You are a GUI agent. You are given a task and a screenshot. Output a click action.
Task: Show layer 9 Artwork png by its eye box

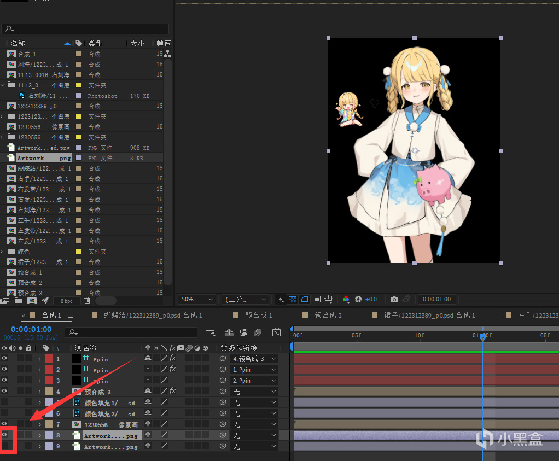[4, 446]
